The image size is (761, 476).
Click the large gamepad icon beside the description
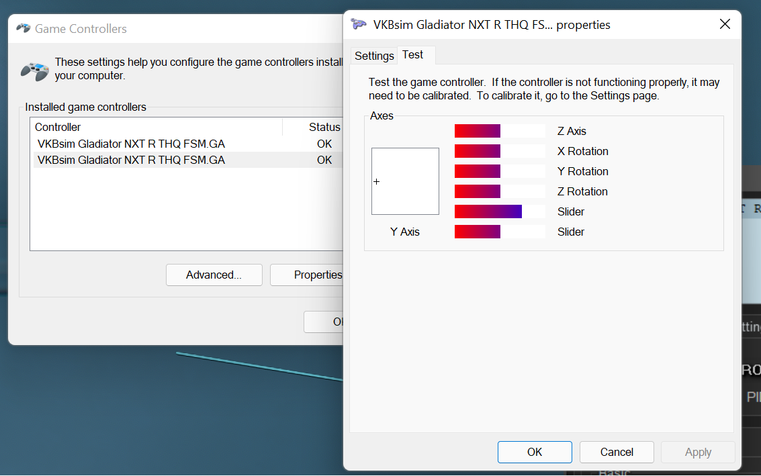35,71
